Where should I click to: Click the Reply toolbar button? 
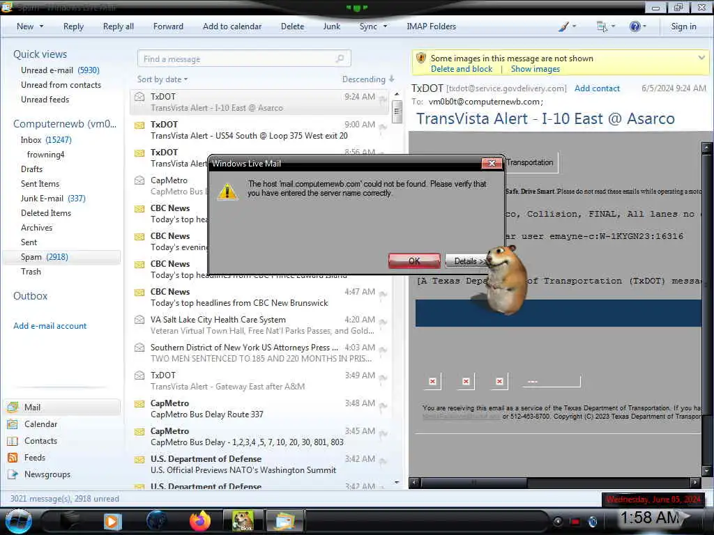click(x=73, y=26)
